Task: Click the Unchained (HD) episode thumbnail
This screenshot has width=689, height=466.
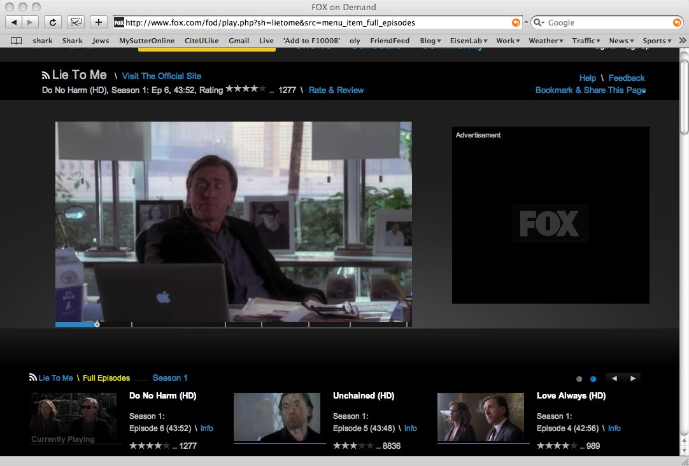Action: click(x=280, y=417)
